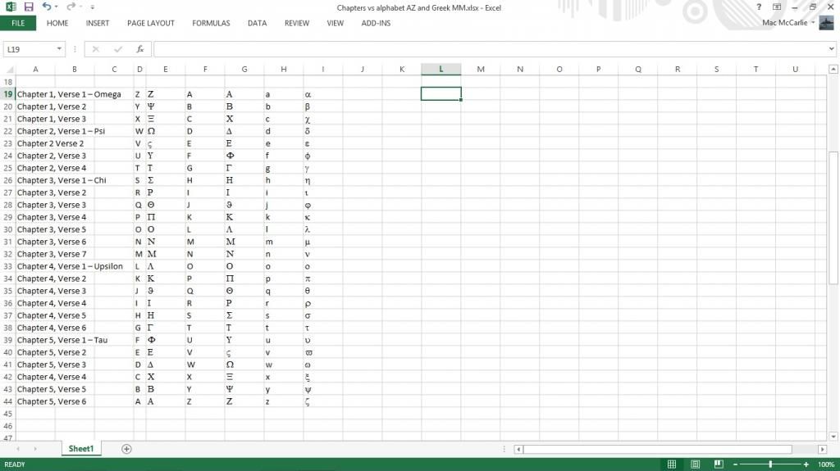Click the zoom slider handle
This screenshot has height=471, width=840.
[x=770, y=464]
